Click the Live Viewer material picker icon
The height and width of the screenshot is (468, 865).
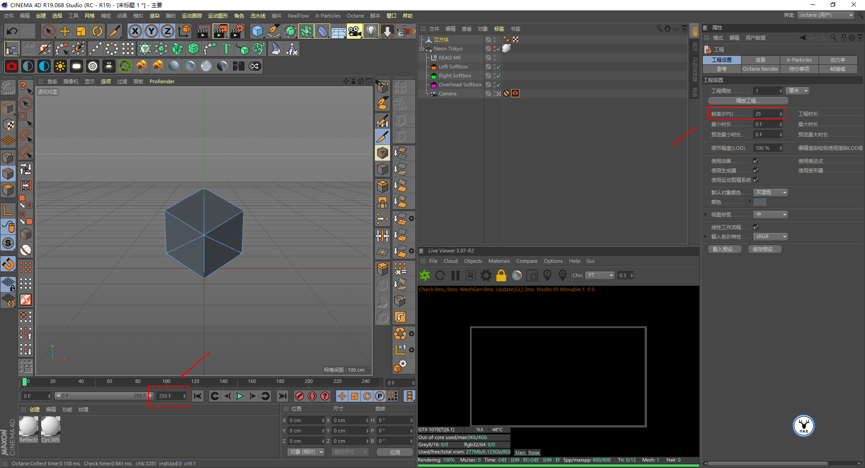pyautogui.click(x=563, y=275)
